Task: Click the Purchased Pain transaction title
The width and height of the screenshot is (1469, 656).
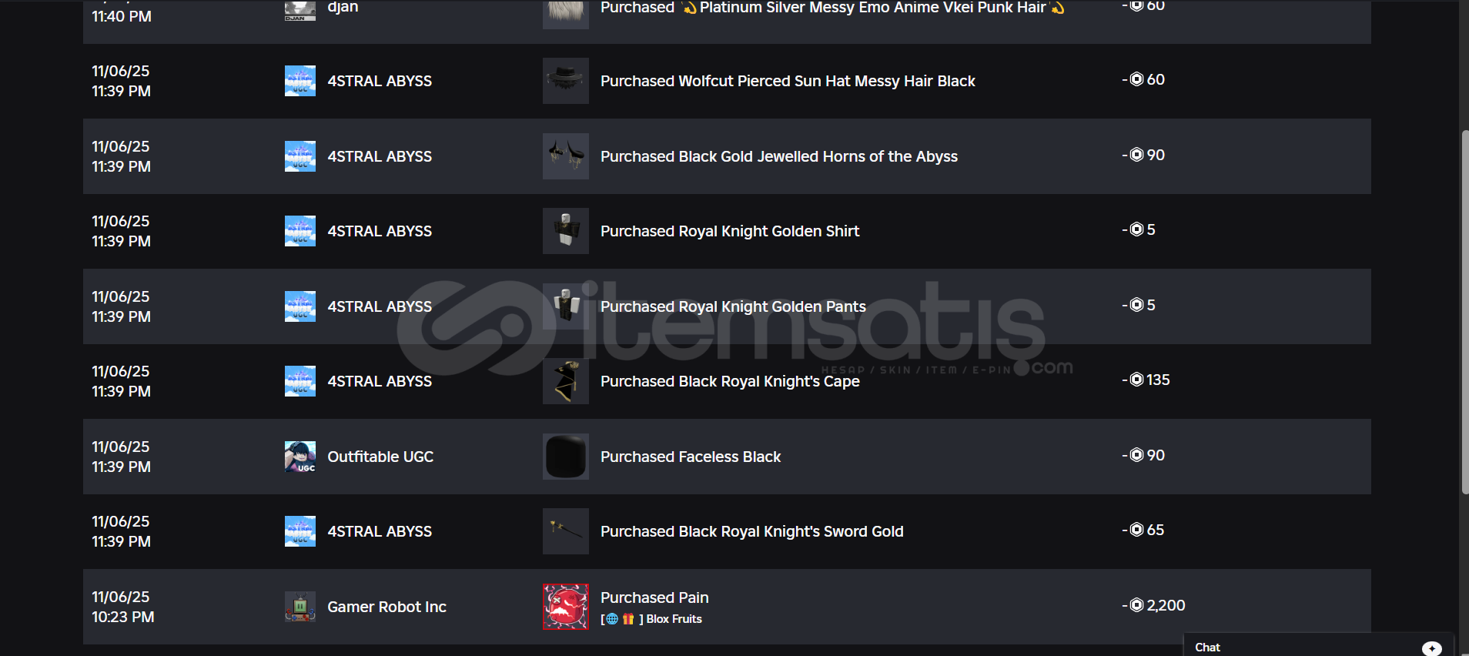Action: click(x=654, y=597)
